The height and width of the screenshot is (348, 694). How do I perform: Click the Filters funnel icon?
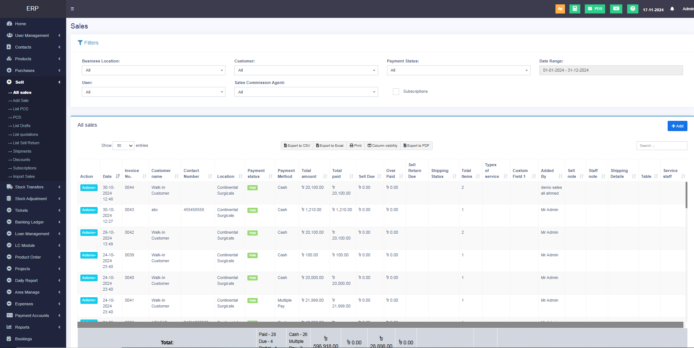point(80,43)
